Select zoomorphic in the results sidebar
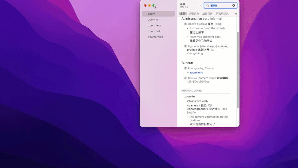Viewport: 298px width, 168px height. coord(155,37)
